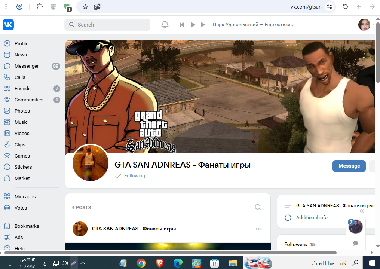Focus the VK Search field
The image size is (380, 269).
pyautogui.click(x=107, y=25)
